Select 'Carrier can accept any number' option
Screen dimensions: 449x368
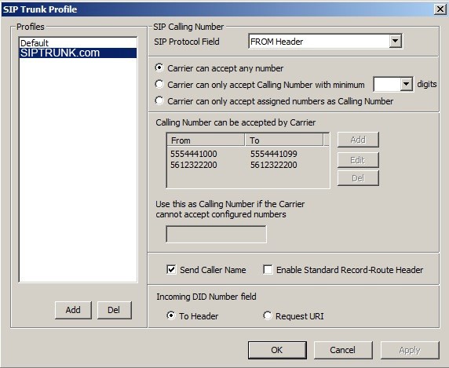(159, 67)
